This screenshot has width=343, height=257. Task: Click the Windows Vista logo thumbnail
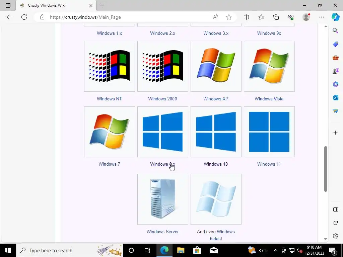click(x=269, y=66)
